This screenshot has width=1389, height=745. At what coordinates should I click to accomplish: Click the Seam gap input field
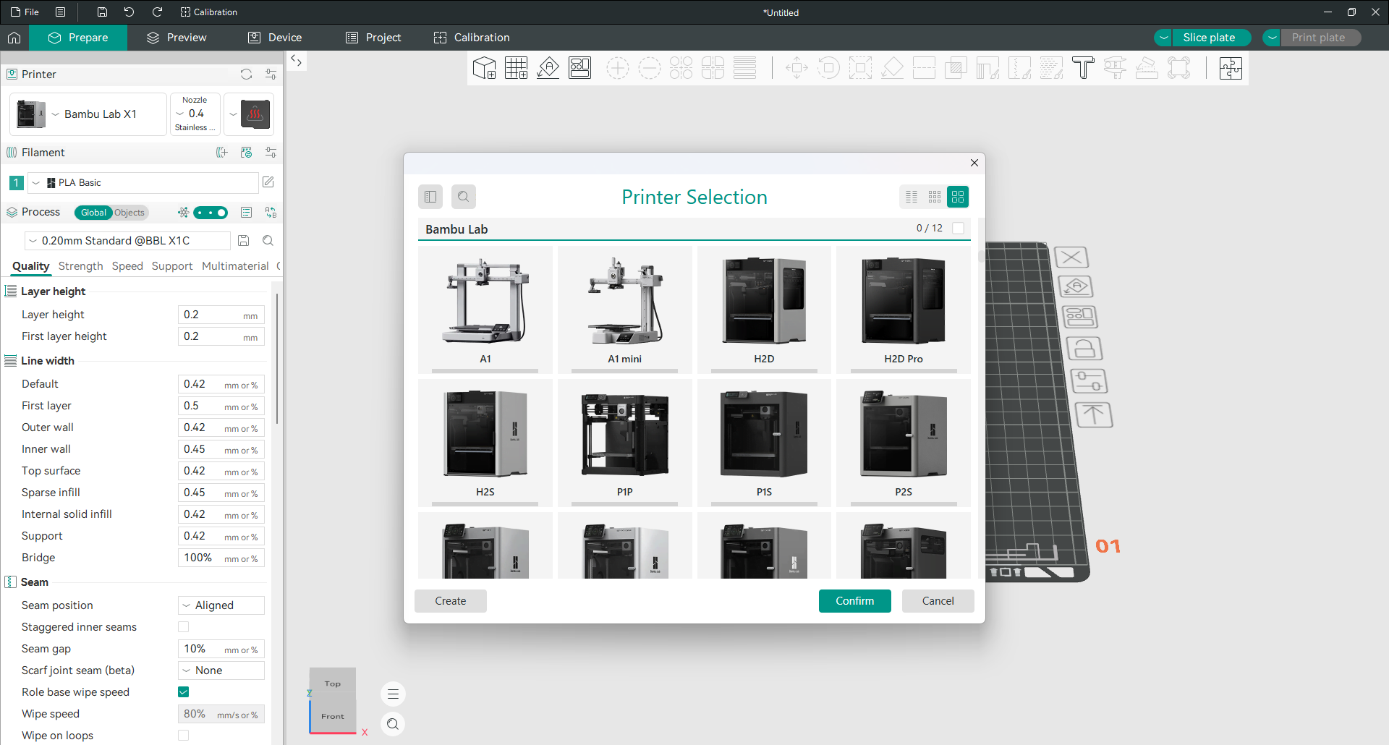221,649
